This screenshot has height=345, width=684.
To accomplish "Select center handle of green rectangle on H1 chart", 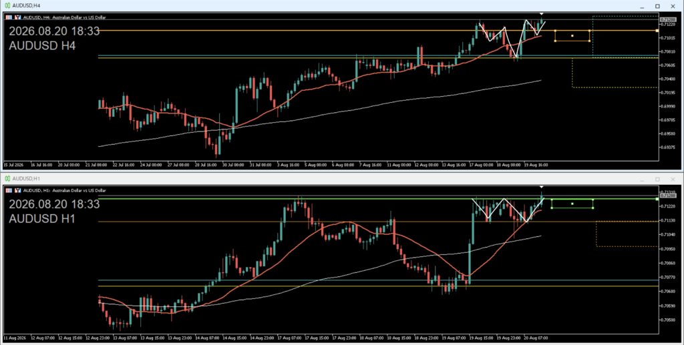I will (572, 204).
